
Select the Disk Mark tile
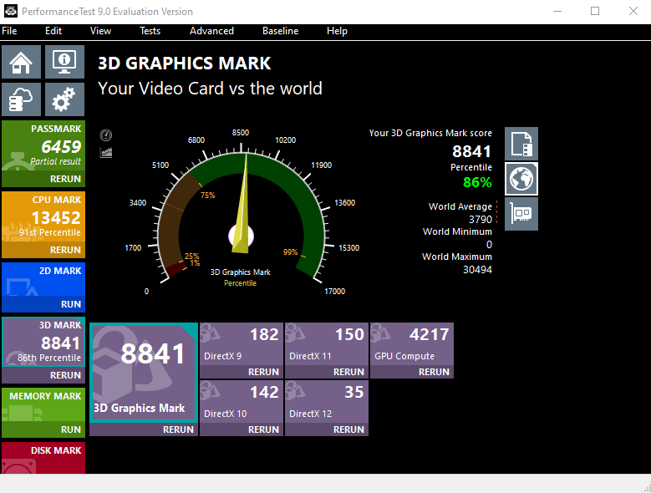pyautogui.click(x=43, y=458)
